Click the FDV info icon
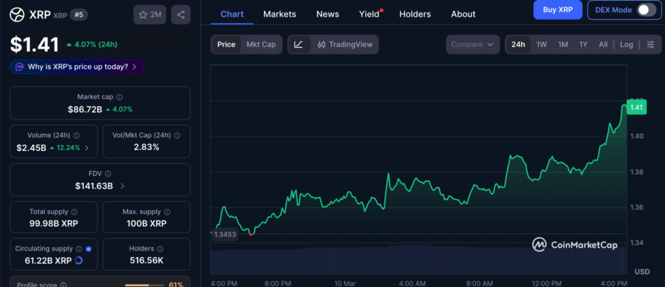The image size is (665, 287). (108, 174)
